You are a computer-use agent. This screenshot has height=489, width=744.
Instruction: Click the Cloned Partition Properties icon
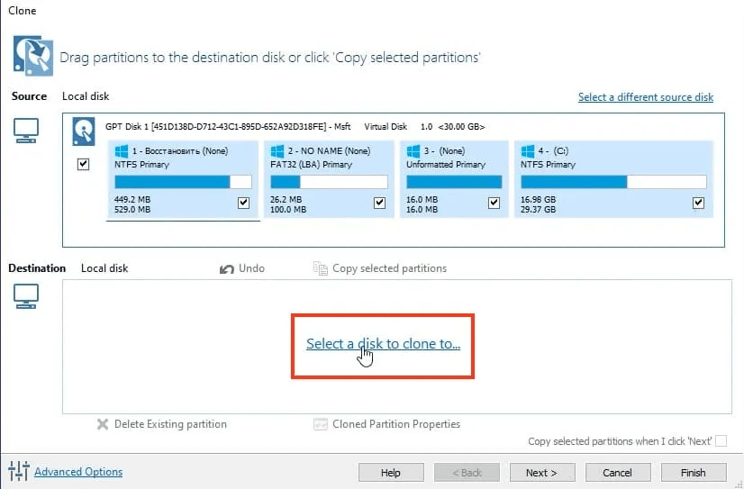(x=320, y=424)
